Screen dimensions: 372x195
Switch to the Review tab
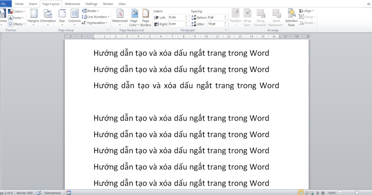108,4
